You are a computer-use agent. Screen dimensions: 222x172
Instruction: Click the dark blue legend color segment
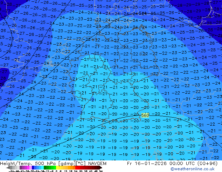(33, 167)
